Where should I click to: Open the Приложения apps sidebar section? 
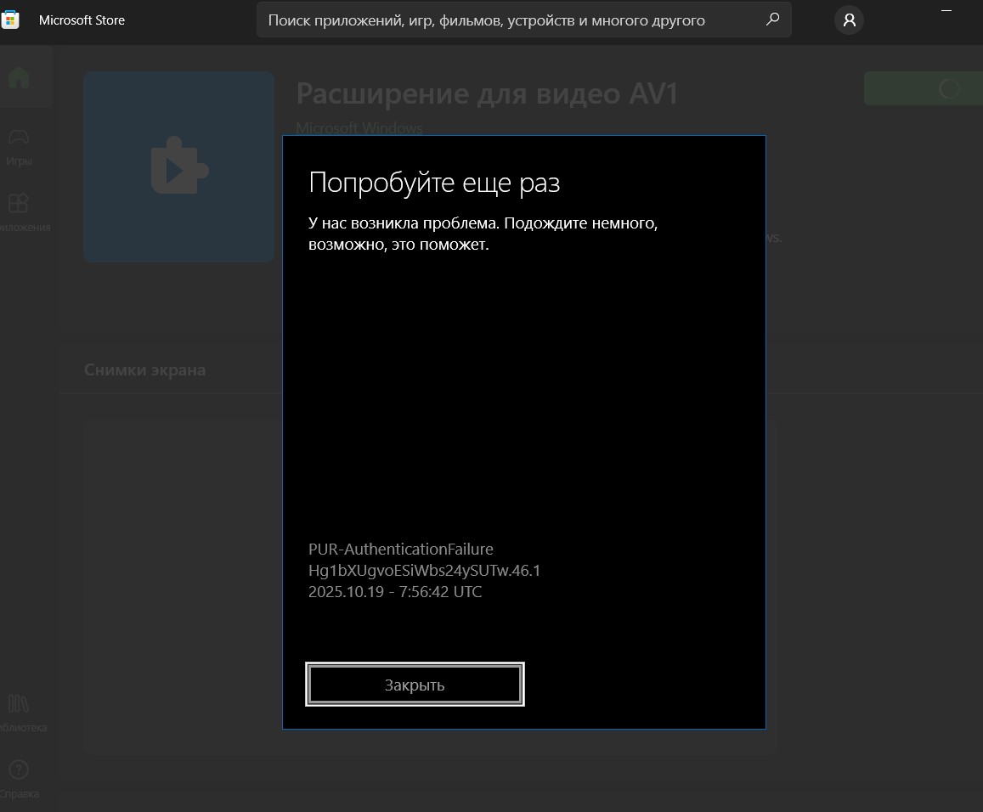[x=21, y=213]
